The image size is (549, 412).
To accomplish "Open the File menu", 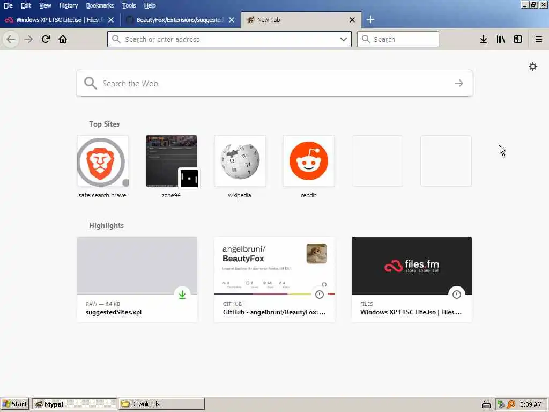I will [8, 5].
